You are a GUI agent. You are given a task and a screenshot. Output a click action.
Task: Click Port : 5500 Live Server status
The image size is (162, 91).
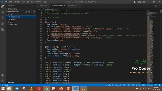pos(140,85)
